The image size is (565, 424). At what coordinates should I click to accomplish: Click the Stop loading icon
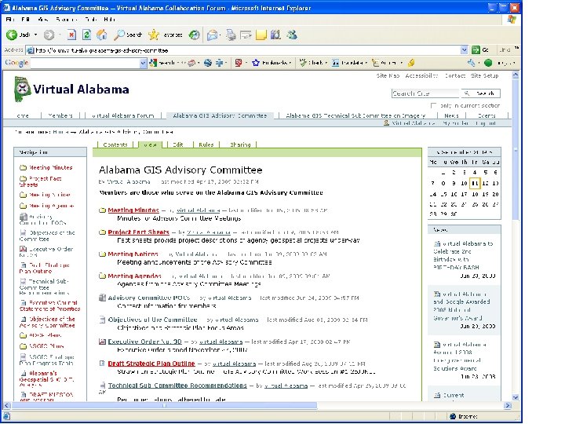coord(71,35)
